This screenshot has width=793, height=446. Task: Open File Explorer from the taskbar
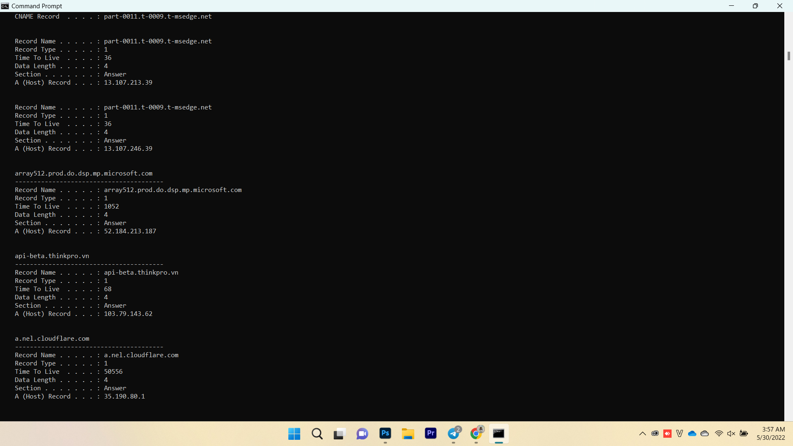coord(408,434)
